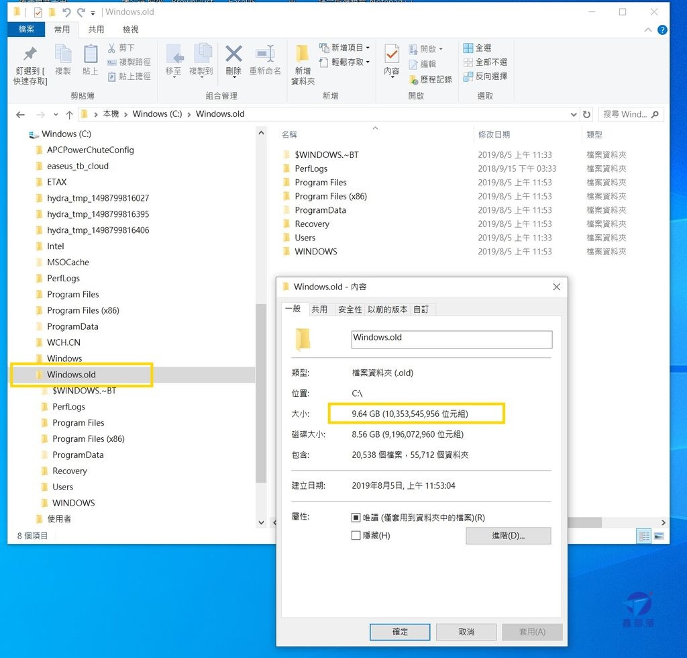Switch to large icons view in status bar
The width and height of the screenshot is (687, 658).
coord(659,536)
